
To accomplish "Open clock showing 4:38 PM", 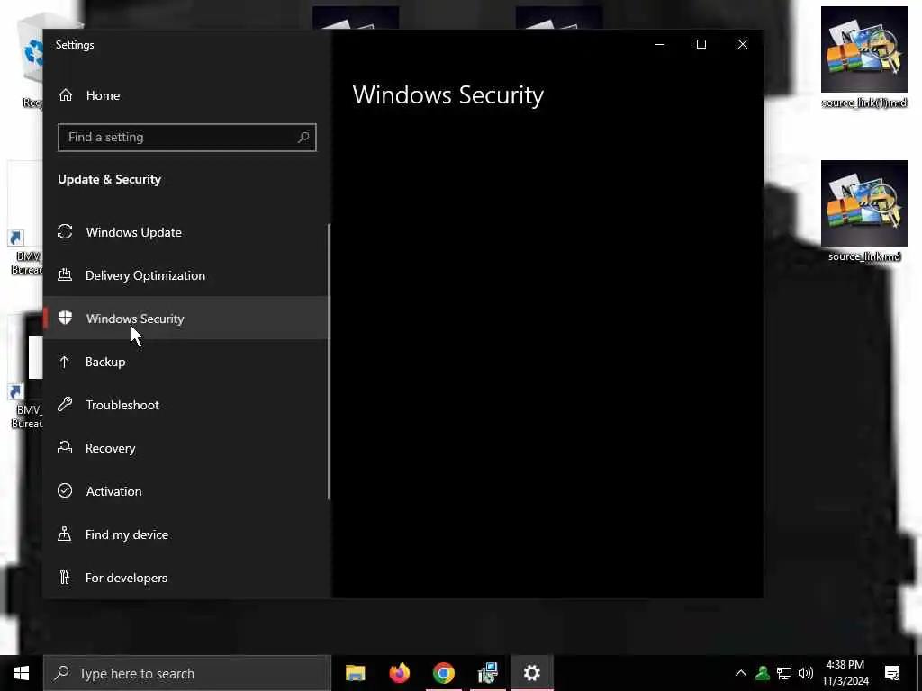I will click(845, 673).
